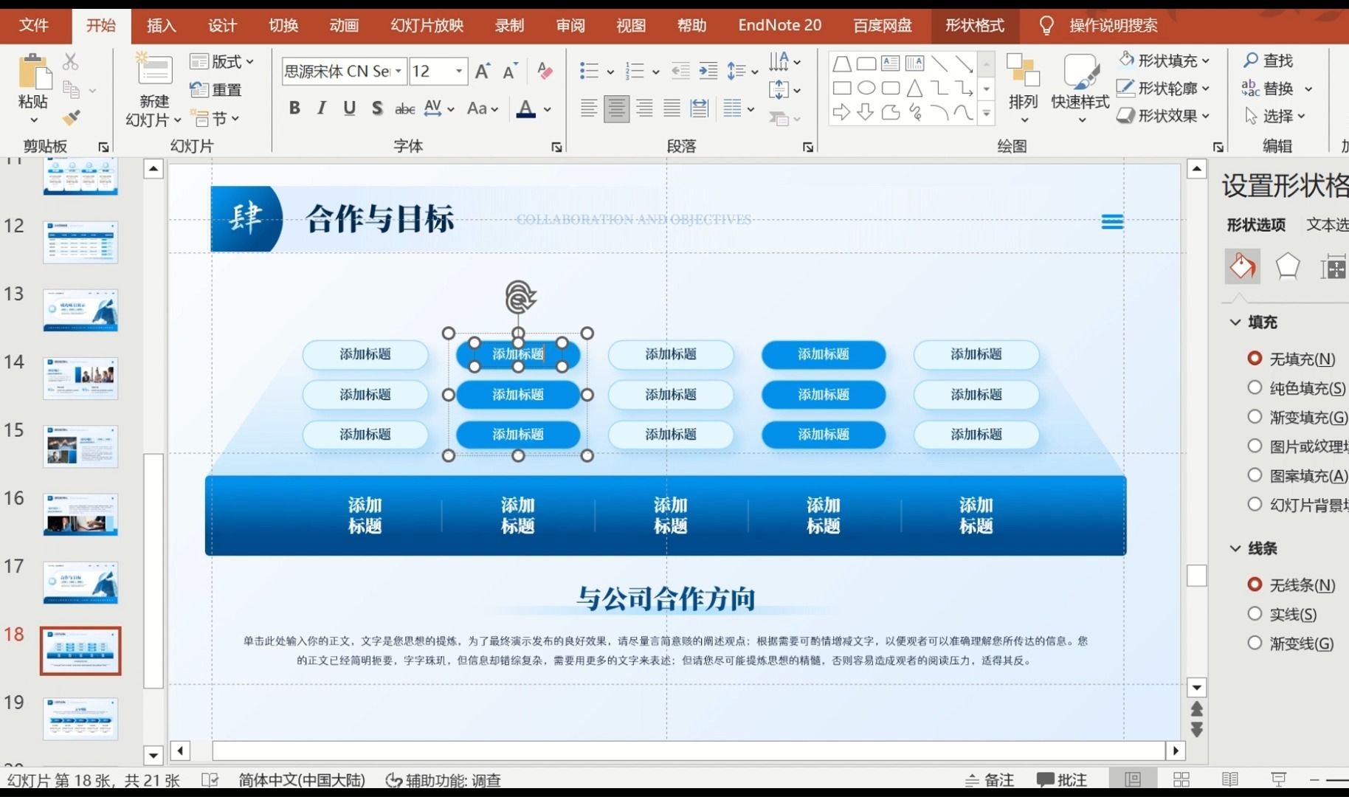
Task: Click the 替换 (Replace) button
Action: [1277, 89]
